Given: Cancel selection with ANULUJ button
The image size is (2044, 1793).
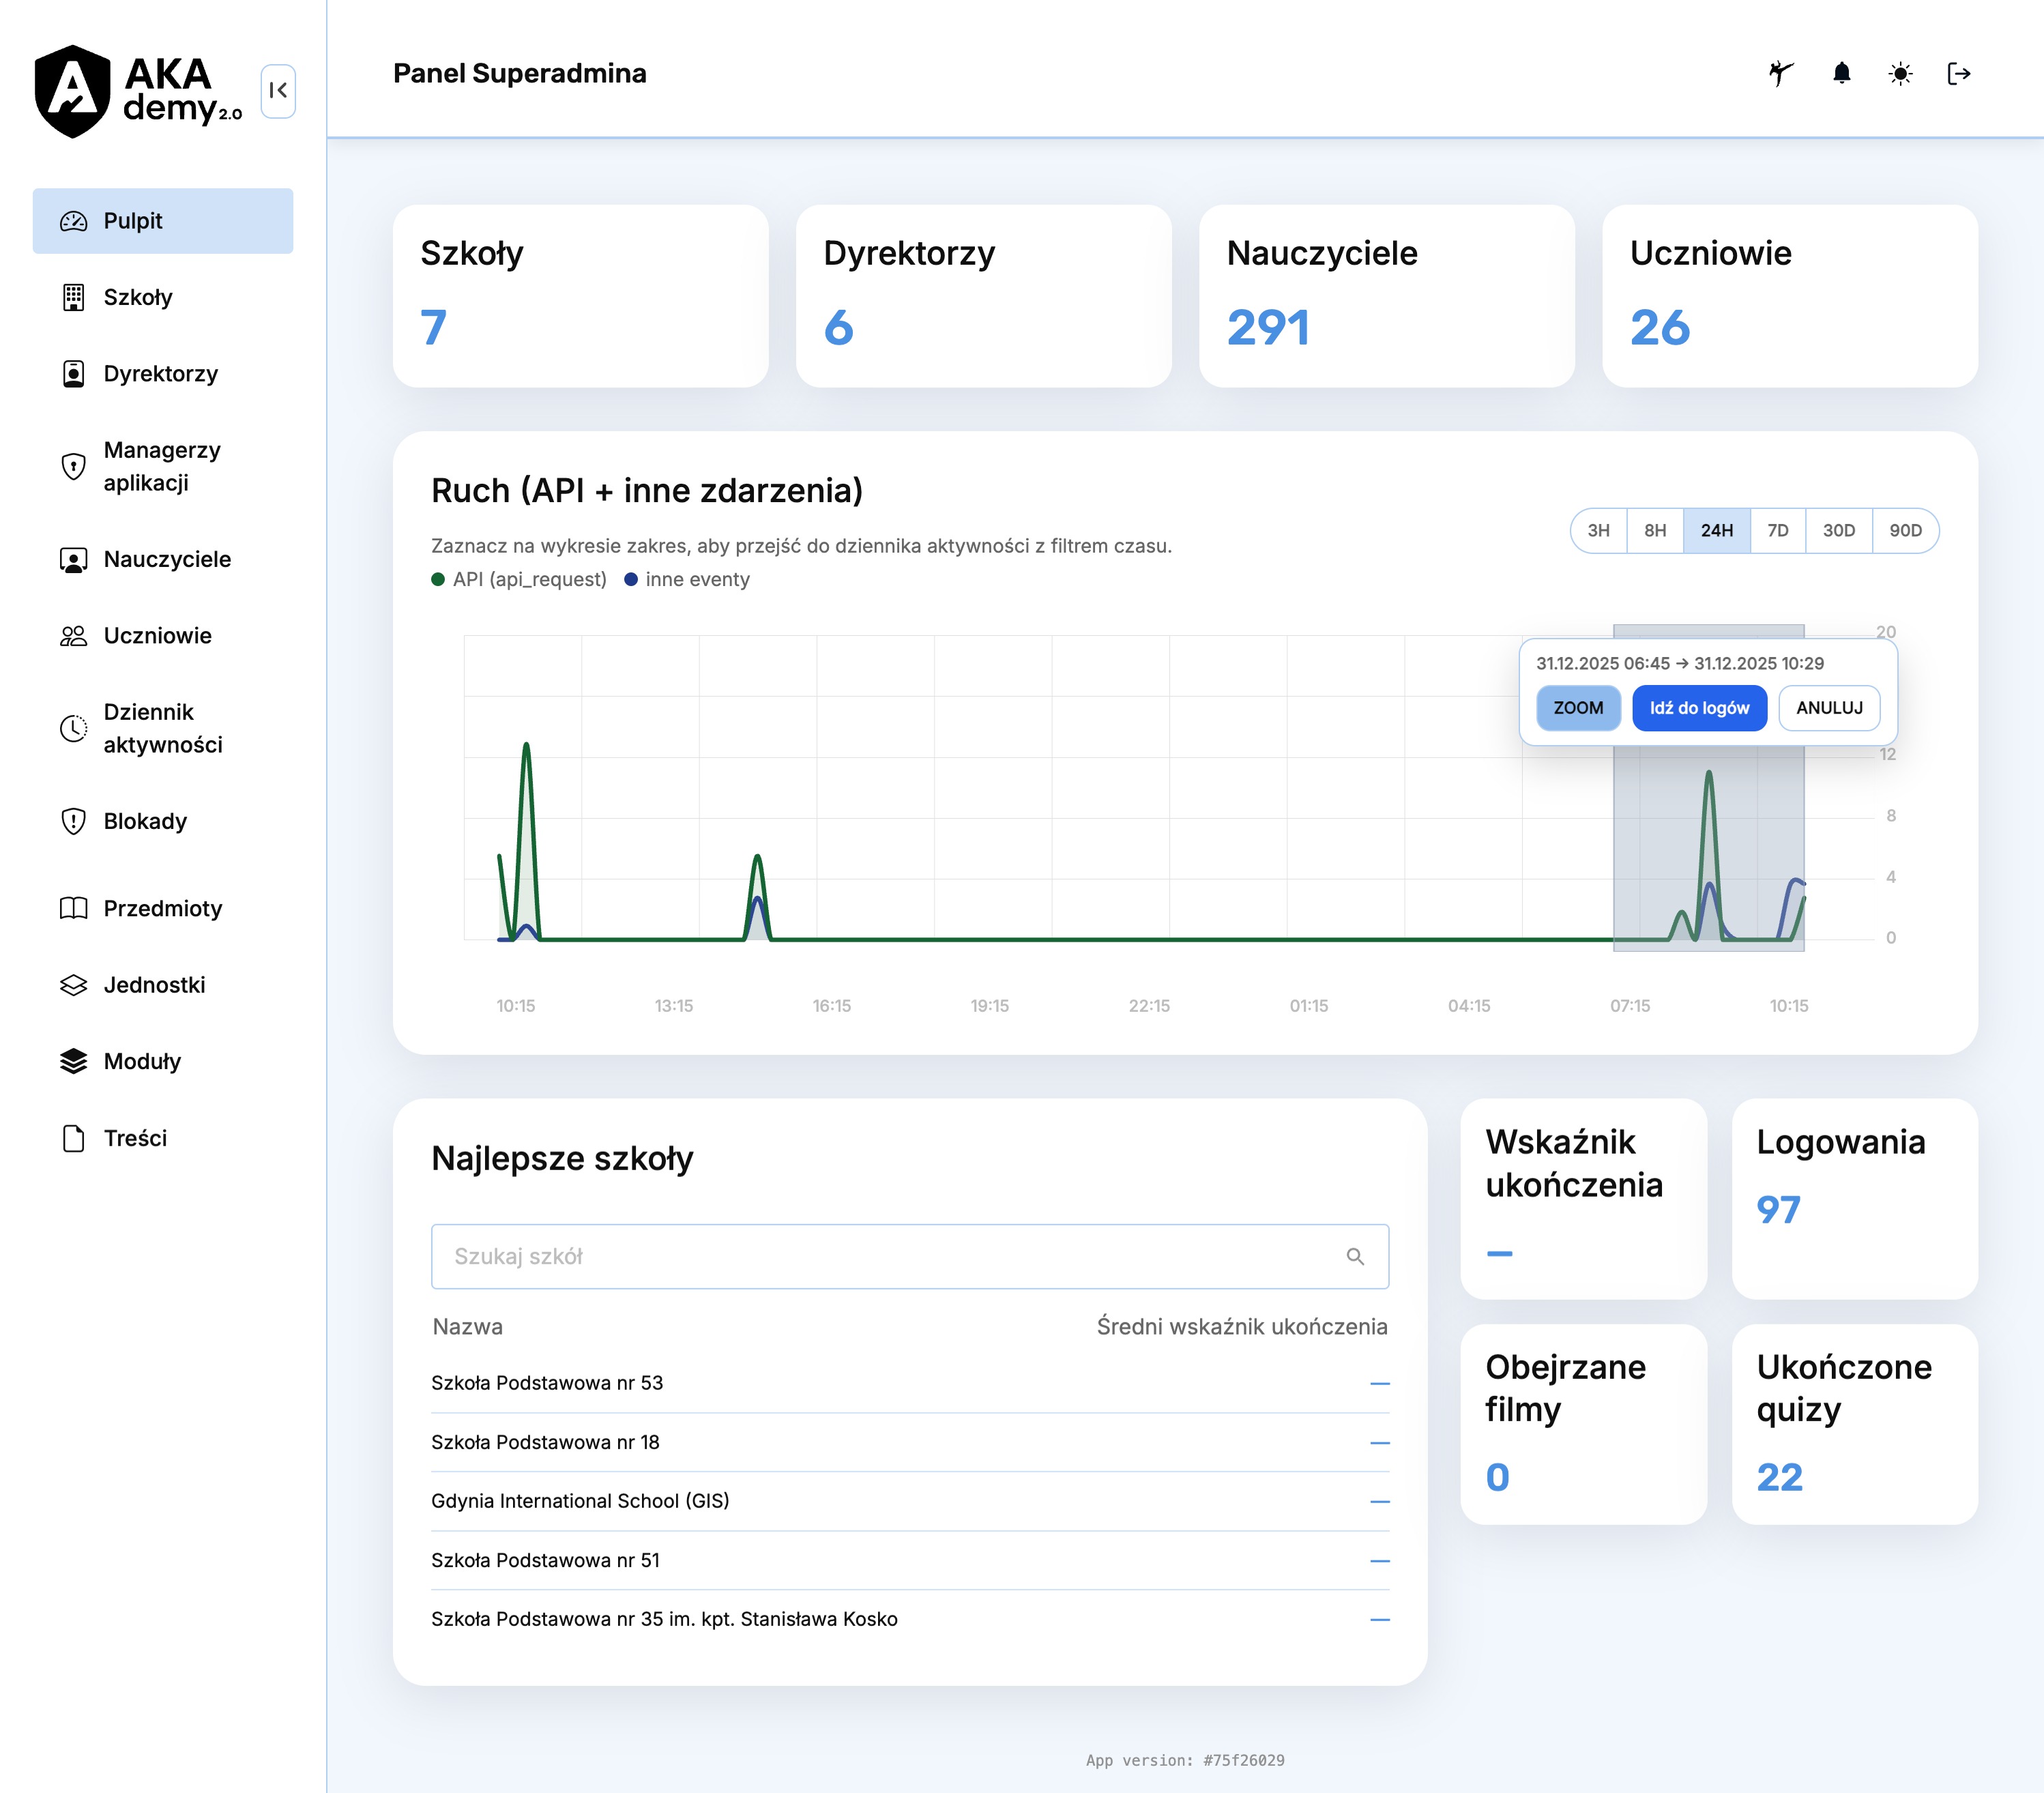Looking at the screenshot, I should click(x=1828, y=708).
